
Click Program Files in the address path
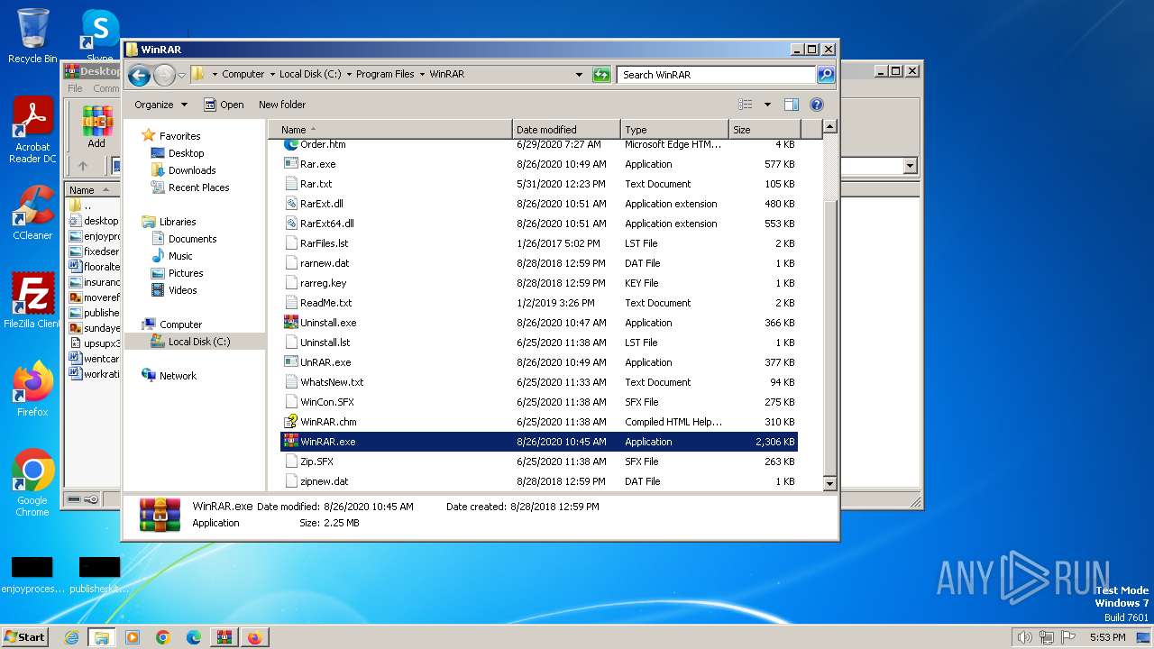point(385,75)
